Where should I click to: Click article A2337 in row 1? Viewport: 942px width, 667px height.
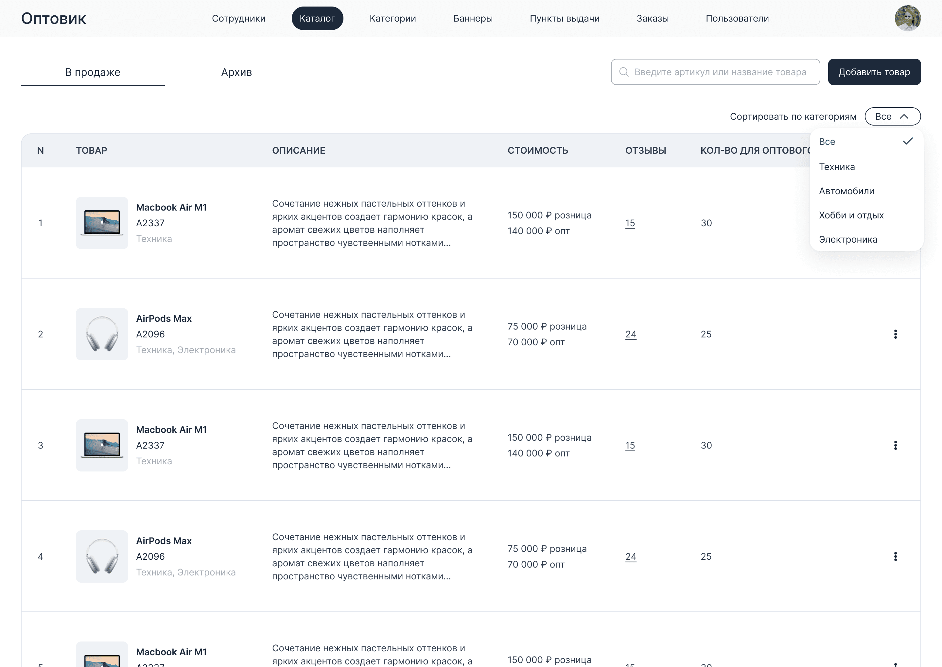tap(150, 223)
